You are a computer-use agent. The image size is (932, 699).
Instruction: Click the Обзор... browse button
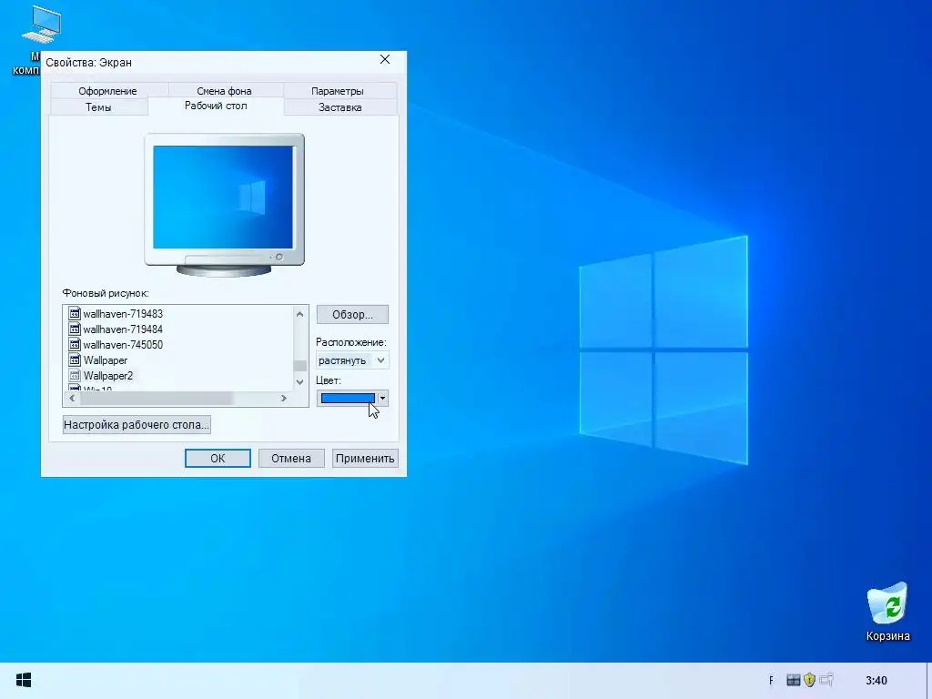click(352, 314)
